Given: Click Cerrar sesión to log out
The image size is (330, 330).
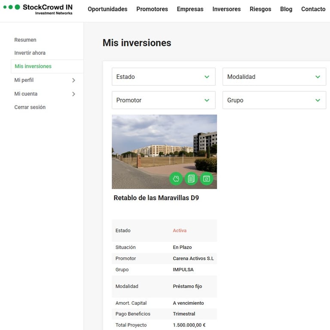Looking at the screenshot, I should (x=30, y=107).
